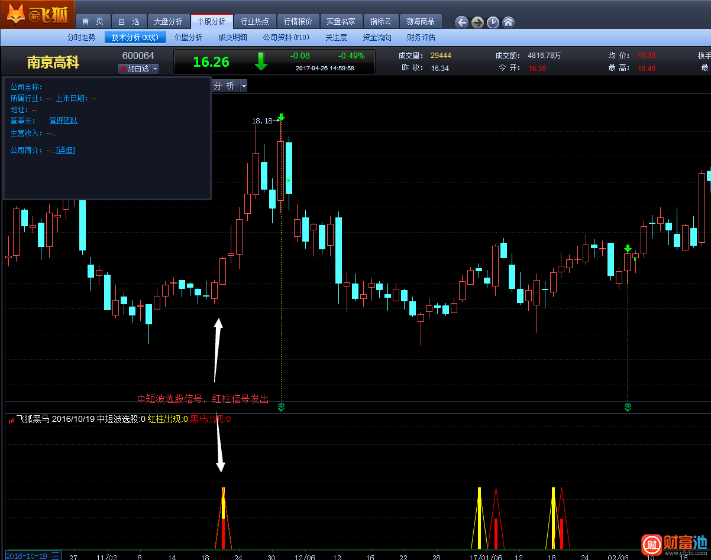Open the 大盘分析 tab

point(169,21)
